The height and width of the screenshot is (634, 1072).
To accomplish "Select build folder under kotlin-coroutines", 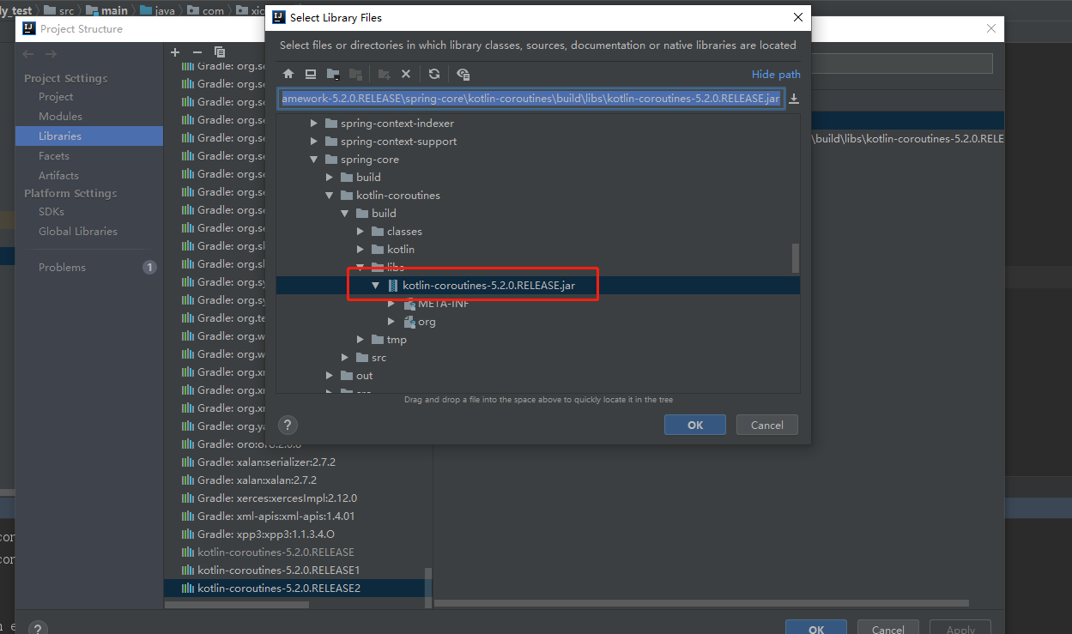I will click(x=384, y=214).
